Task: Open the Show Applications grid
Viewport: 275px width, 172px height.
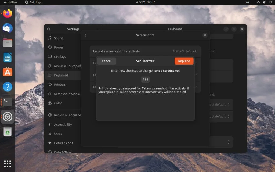Action: [7, 163]
